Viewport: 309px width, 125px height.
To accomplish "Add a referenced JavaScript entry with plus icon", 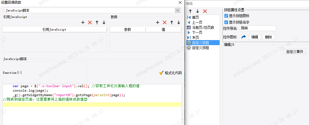I will (83, 22).
